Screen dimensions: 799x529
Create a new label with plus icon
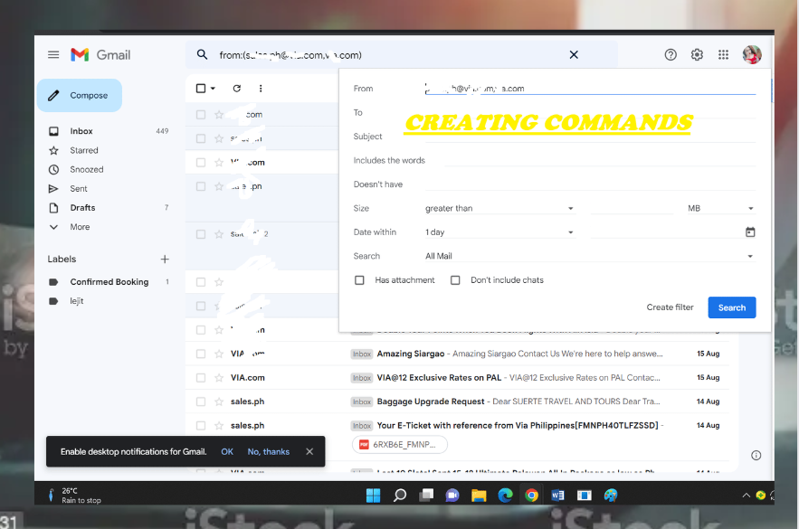click(165, 260)
